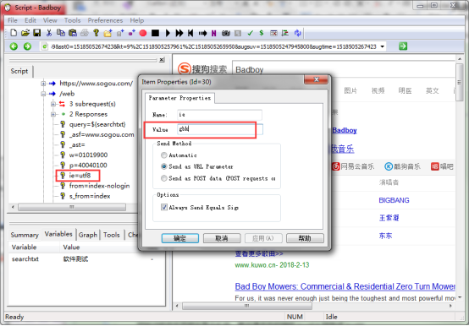Toggle Always Send Equals Sign checkbox
Image resolution: width=469 pixels, height=326 pixels.
pyautogui.click(x=164, y=207)
